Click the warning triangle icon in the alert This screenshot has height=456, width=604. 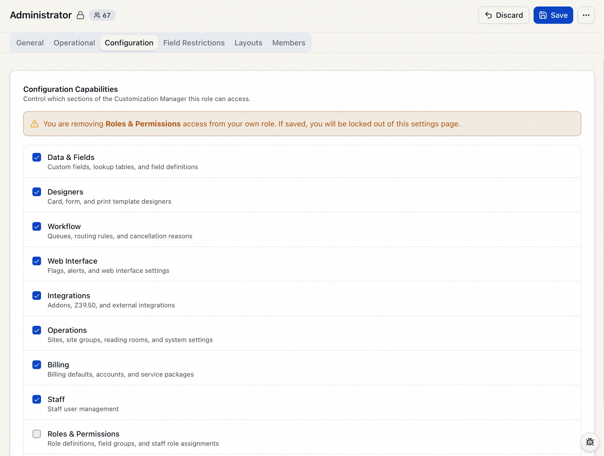pyautogui.click(x=34, y=124)
